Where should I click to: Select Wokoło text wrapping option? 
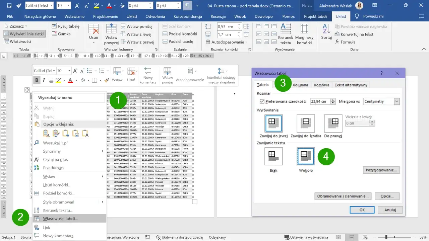point(305,157)
